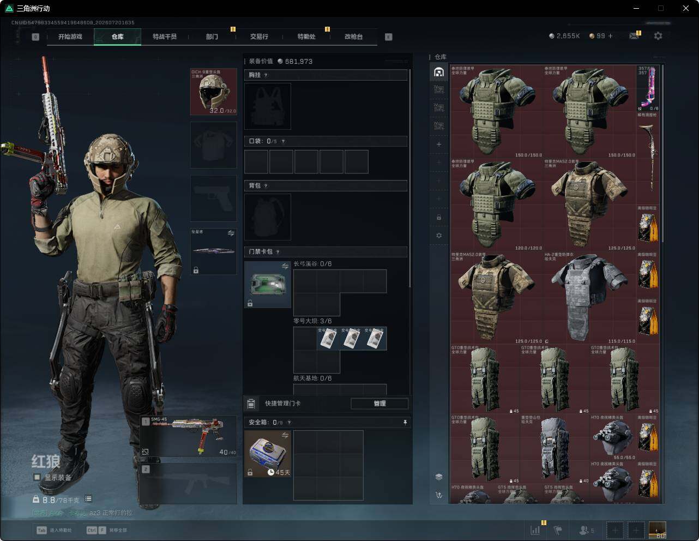699x541 pixels.
Task: Select the equipped DICH helmet slot
Action: coord(214,92)
